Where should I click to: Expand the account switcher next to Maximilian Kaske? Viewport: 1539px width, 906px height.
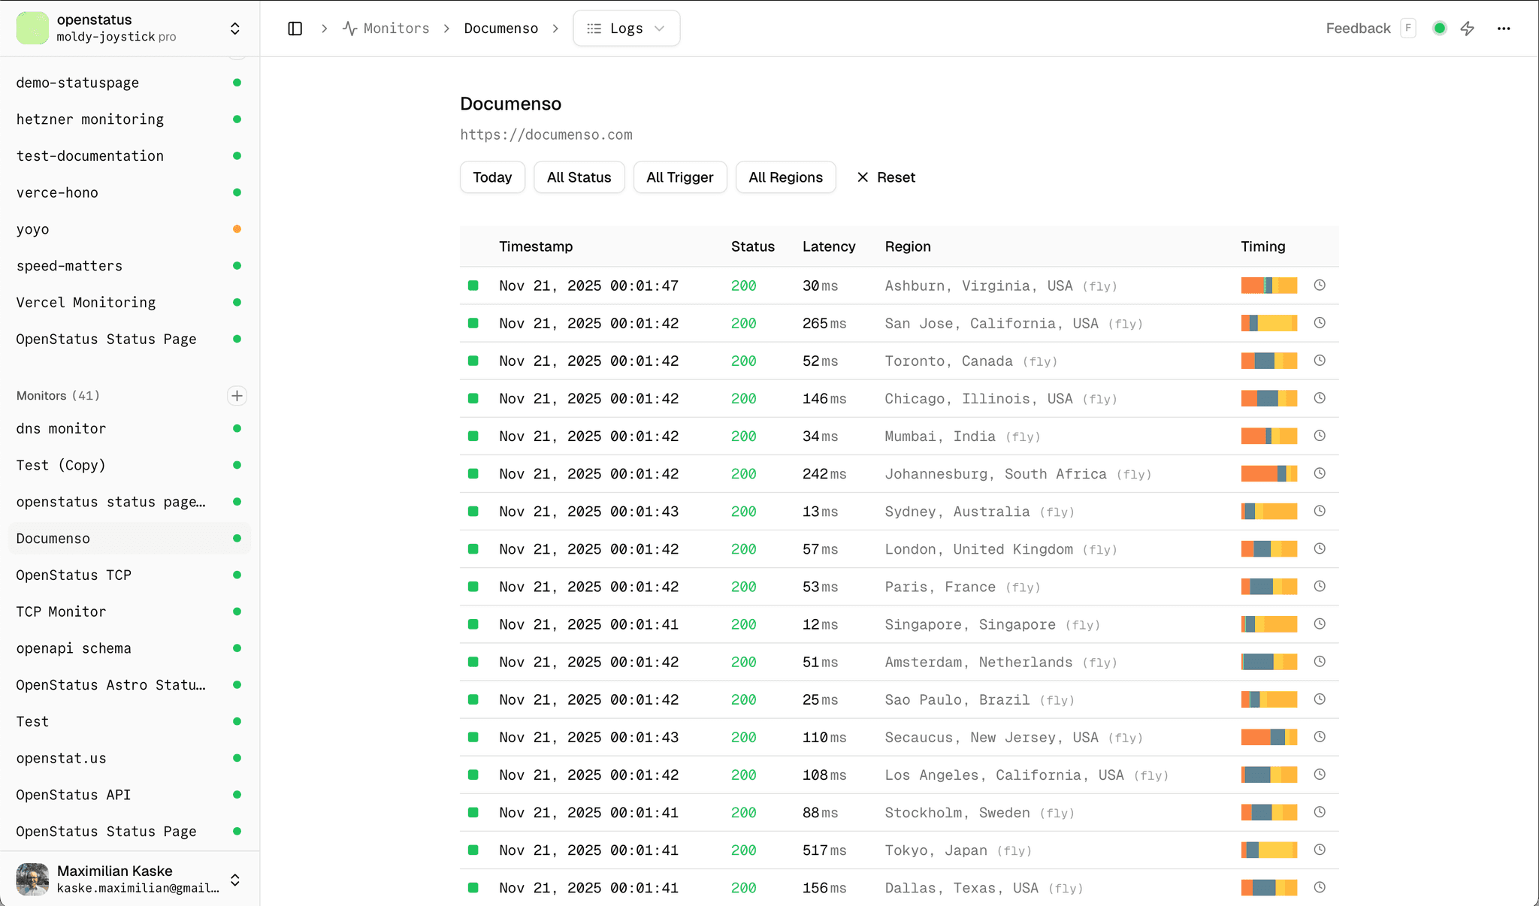(234, 880)
